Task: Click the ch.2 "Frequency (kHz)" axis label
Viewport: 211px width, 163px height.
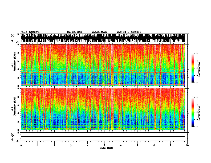Action: (15, 106)
